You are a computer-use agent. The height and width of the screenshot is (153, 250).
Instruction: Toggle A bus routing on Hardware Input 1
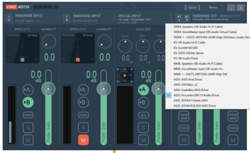[28, 90]
